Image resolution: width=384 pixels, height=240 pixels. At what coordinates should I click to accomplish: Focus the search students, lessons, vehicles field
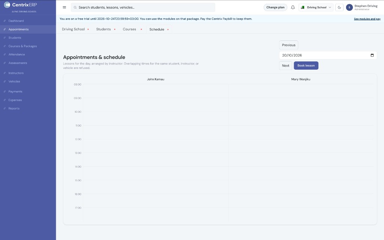[143, 7]
